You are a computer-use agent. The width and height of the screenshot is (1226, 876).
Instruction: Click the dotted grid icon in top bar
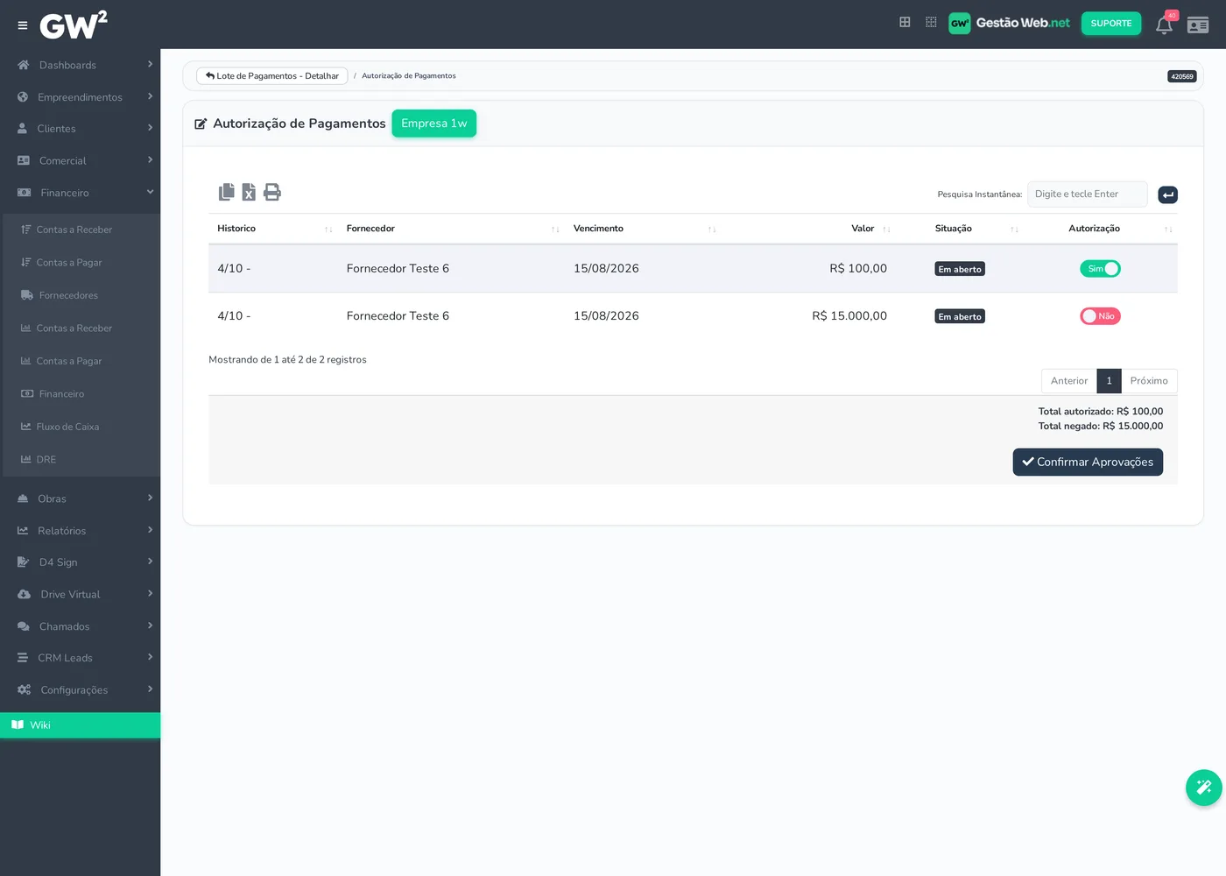(x=931, y=22)
